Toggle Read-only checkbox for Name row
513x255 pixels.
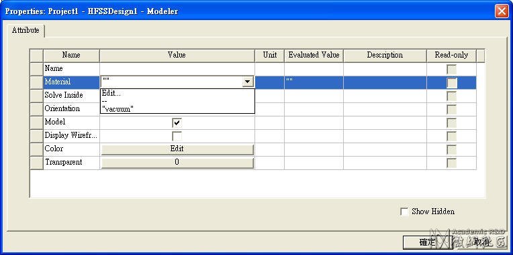[452, 69]
